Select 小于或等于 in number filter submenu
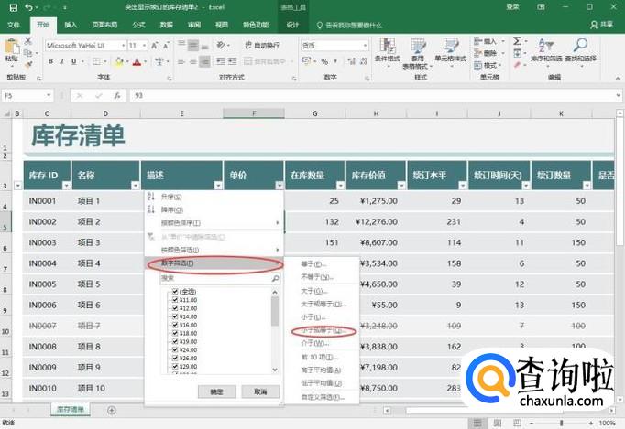 point(316,330)
